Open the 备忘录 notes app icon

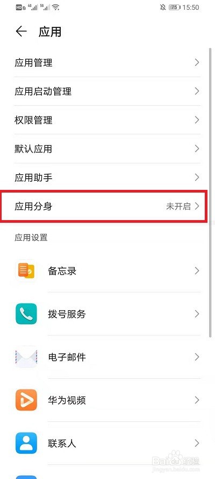[26, 271]
